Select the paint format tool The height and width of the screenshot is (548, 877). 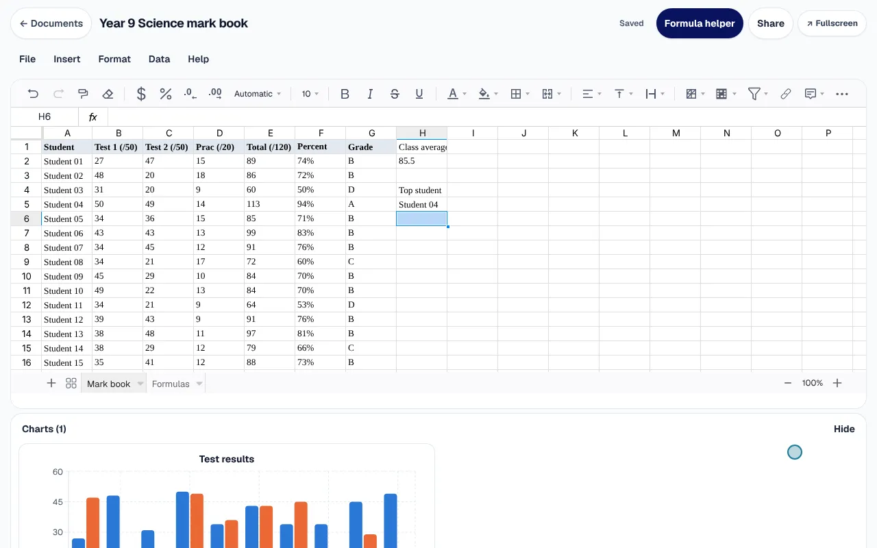point(83,94)
